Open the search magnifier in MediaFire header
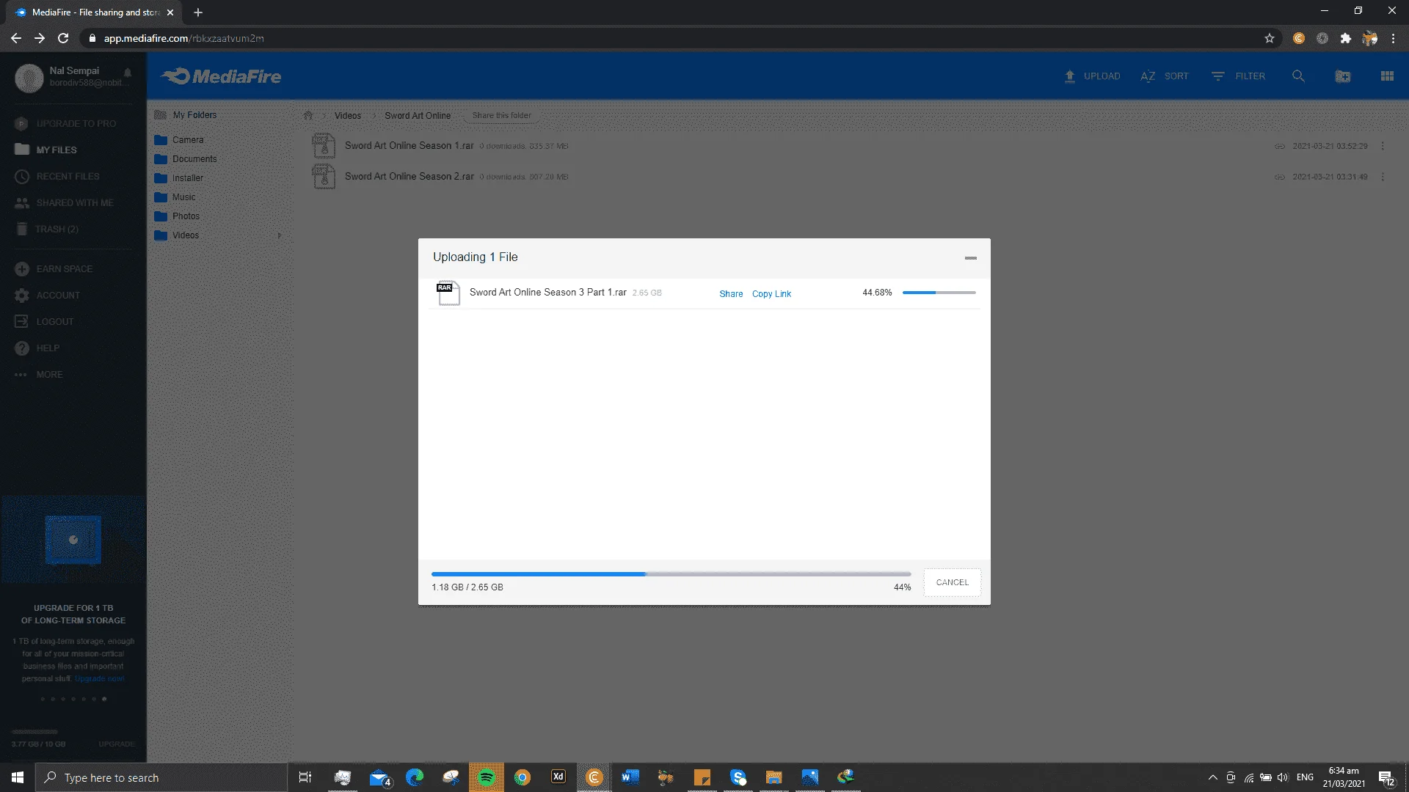The height and width of the screenshot is (792, 1409). [x=1298, y=76]
